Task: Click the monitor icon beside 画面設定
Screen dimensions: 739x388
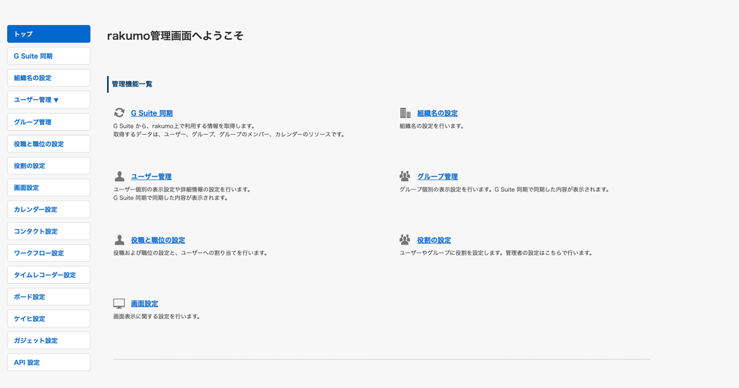Action: [x=119, y=303]
